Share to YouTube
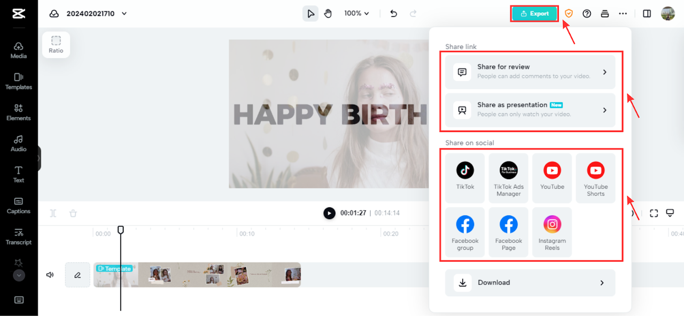This screenshot has height=318, width=684. 552,178
